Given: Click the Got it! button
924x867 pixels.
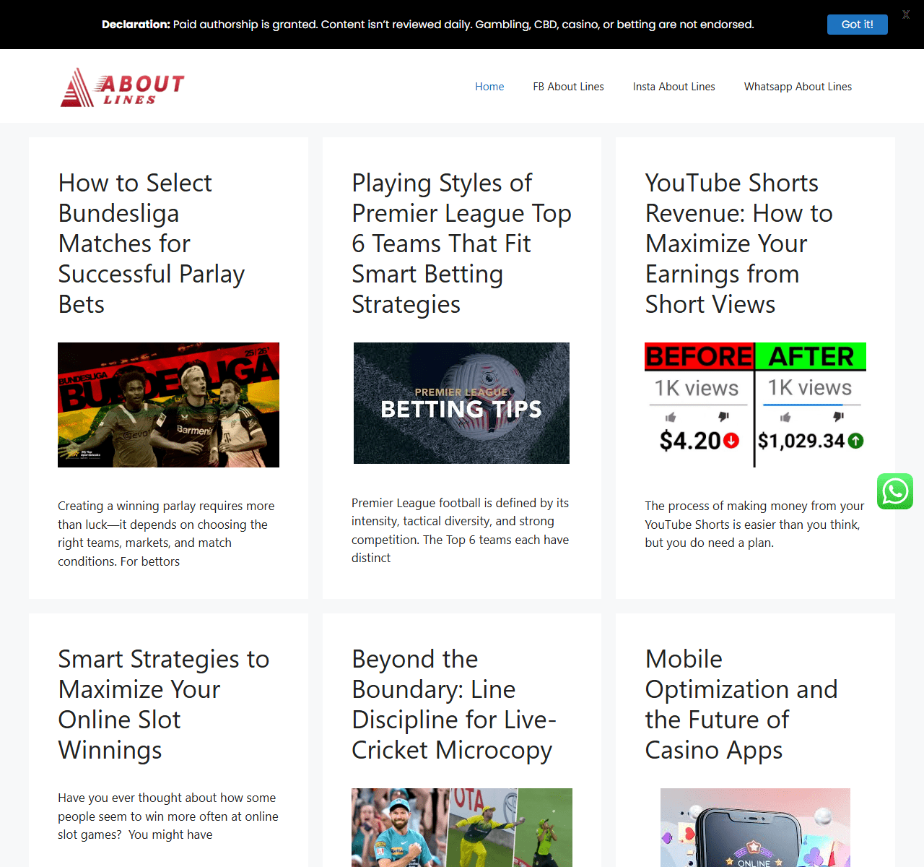Looking at the screenshot, I should 857,24.
